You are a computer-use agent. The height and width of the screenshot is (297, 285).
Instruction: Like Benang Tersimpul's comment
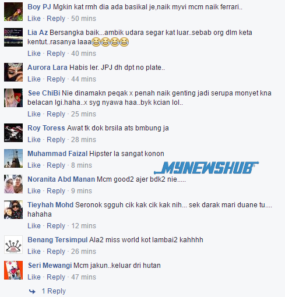click(34, 252)
